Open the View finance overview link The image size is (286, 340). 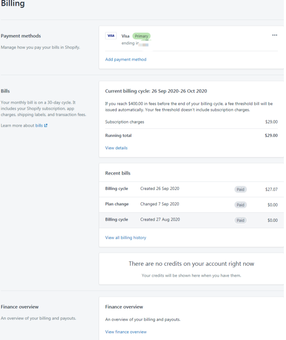coord(126,332)
